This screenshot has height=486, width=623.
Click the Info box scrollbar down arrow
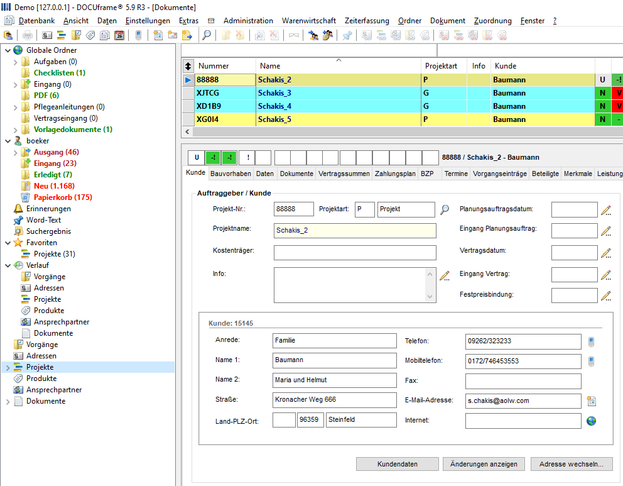tap(430, 297)
